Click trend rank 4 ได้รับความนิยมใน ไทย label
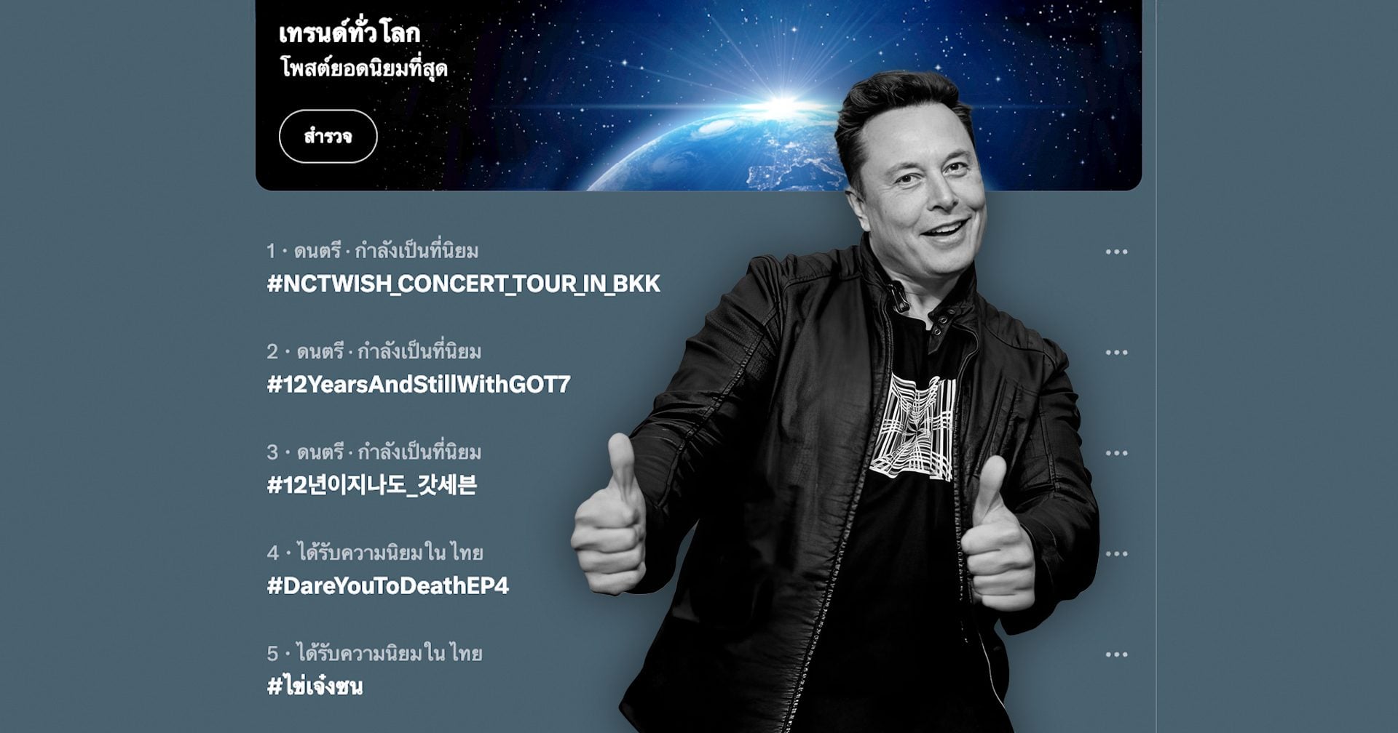The image size is (1398, 733). coord(390,553)
